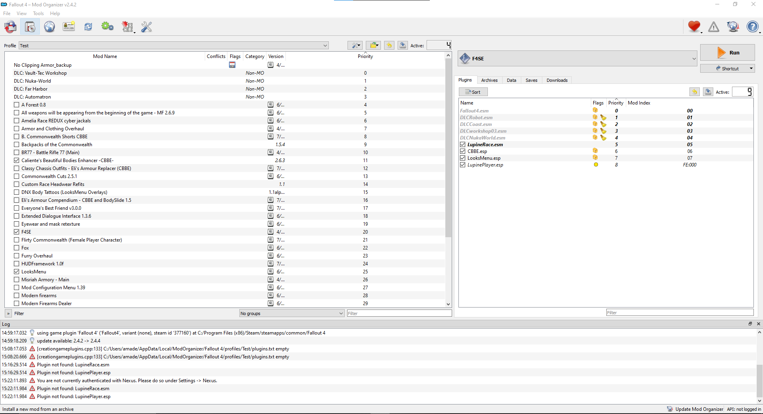Click the Refresh toolbar icon

click(x=88, y=27)
